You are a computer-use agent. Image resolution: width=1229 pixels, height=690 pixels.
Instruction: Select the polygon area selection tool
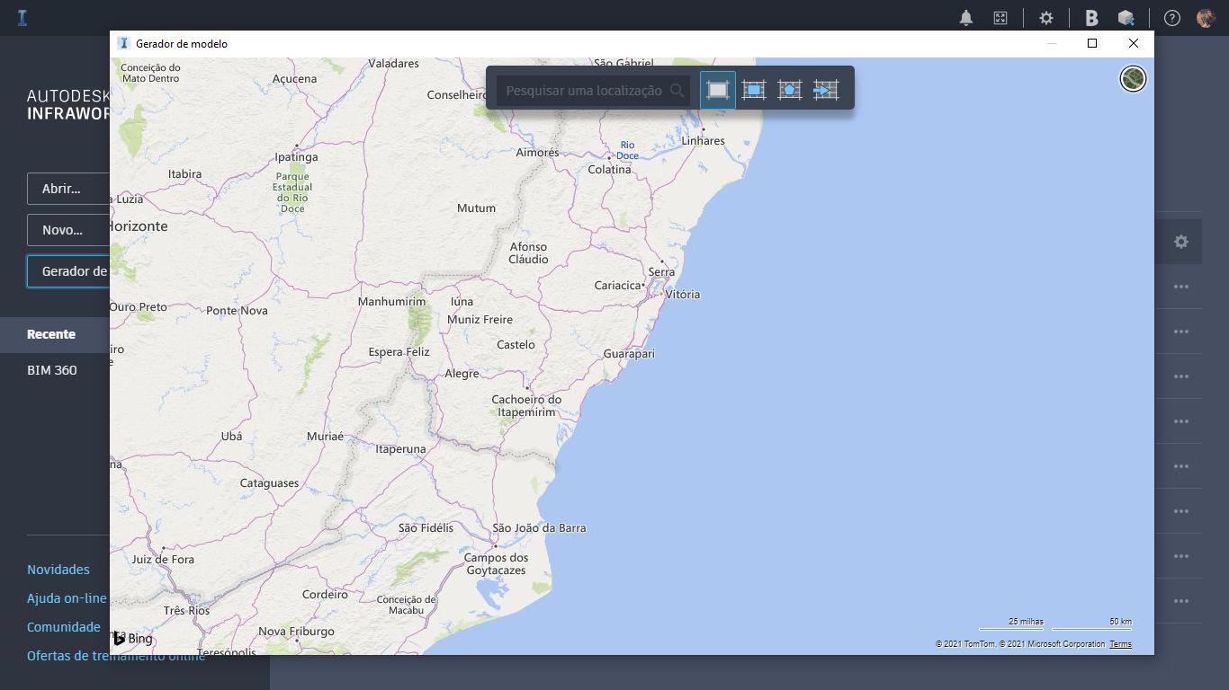click(790, 90)
